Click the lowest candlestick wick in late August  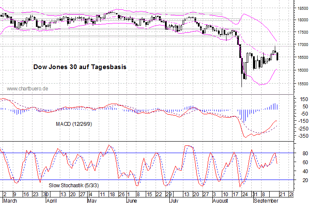click(x=242, y=86)
